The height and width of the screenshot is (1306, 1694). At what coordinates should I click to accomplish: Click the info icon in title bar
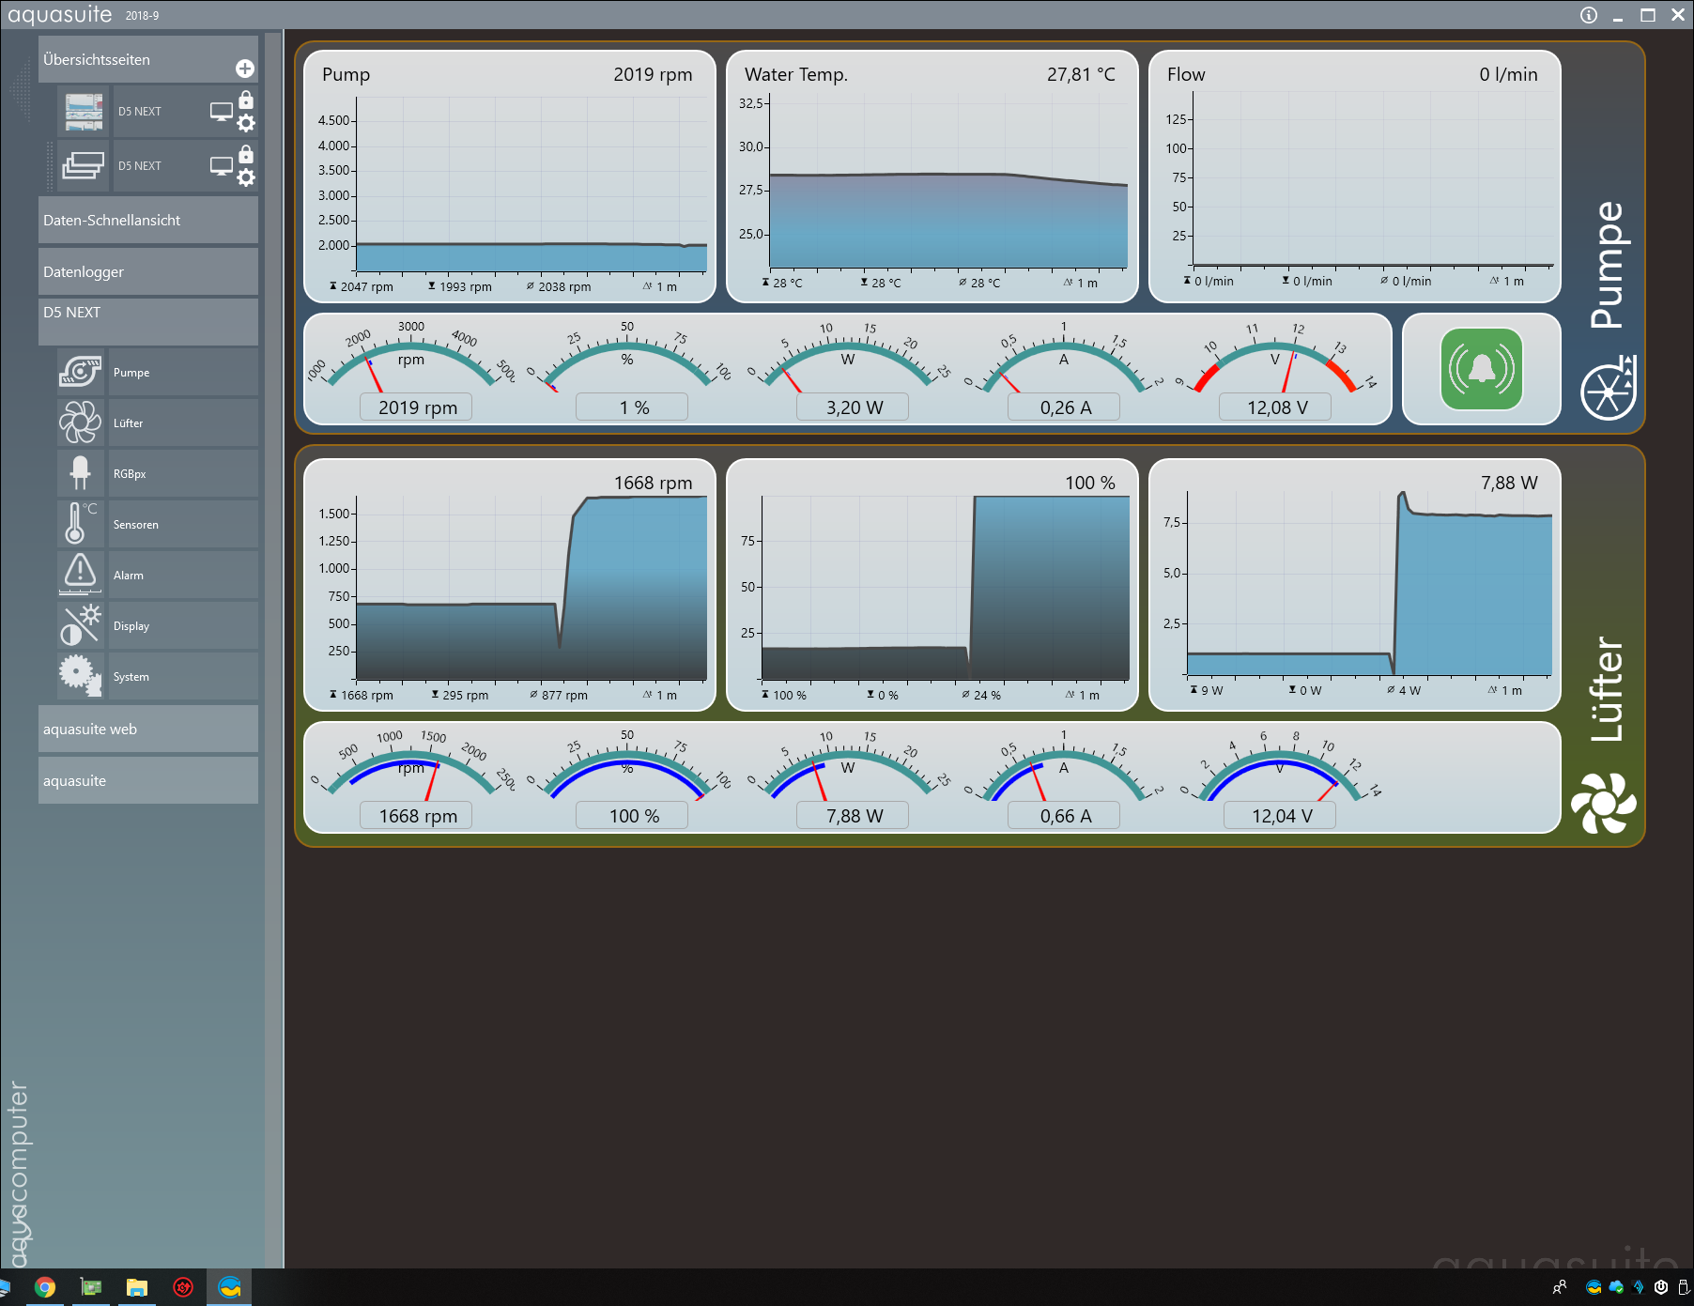pos(1588,15)
